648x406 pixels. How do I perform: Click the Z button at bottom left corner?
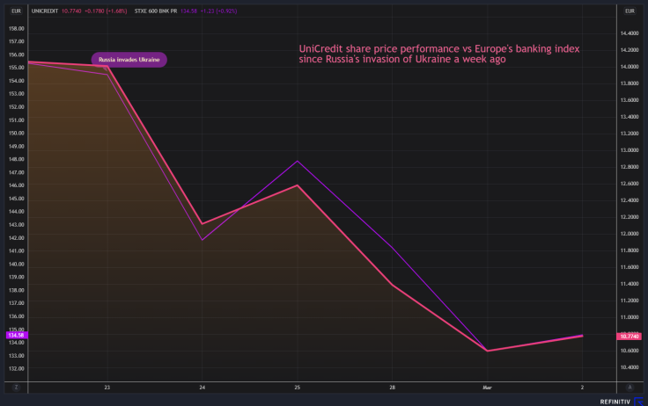pyautogui.click(x=16, y=388)
